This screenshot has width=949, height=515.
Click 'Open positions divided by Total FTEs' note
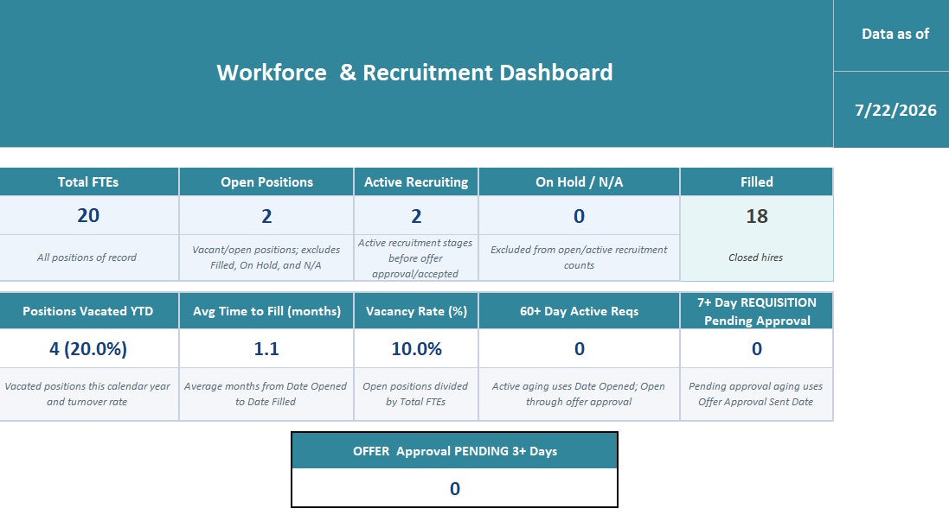click(415, 393)
